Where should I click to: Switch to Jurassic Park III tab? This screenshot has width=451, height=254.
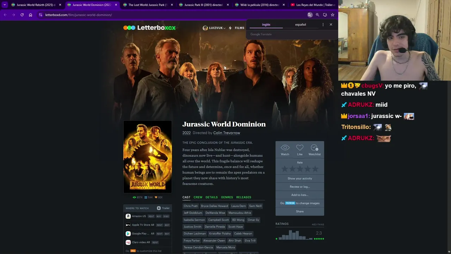pos(203,5)
